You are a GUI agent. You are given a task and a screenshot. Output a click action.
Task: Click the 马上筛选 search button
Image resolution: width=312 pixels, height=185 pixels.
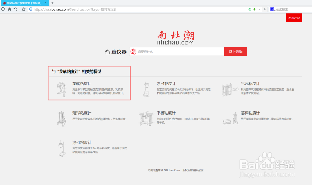(x=236, y=51)
